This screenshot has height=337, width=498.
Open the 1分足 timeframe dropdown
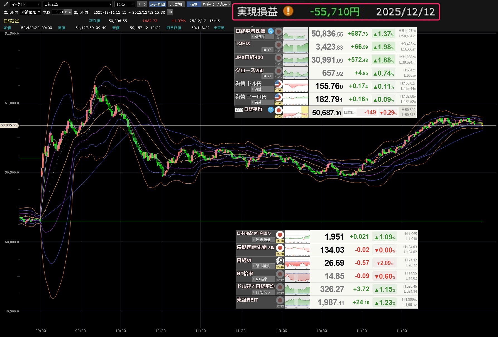125,4
